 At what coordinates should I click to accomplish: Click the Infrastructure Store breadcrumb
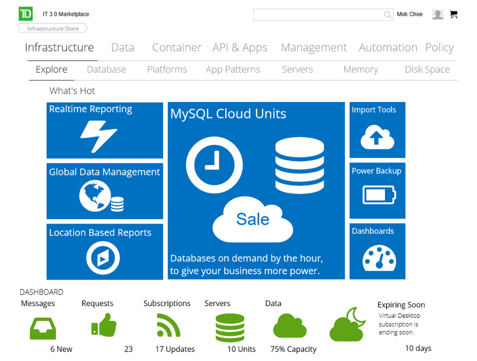53,29
